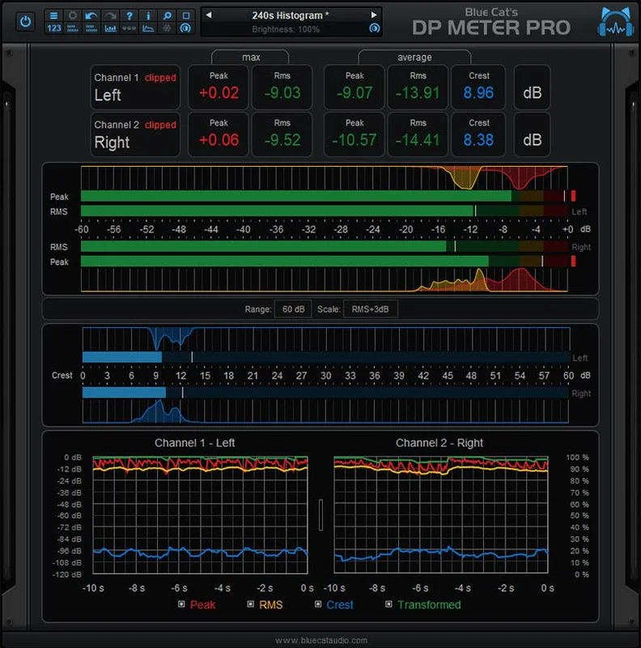The height and width of the screenshot is (648, 641).
Task: Click Left max Rms value -9.03
Action: click(x=282, y=93)
